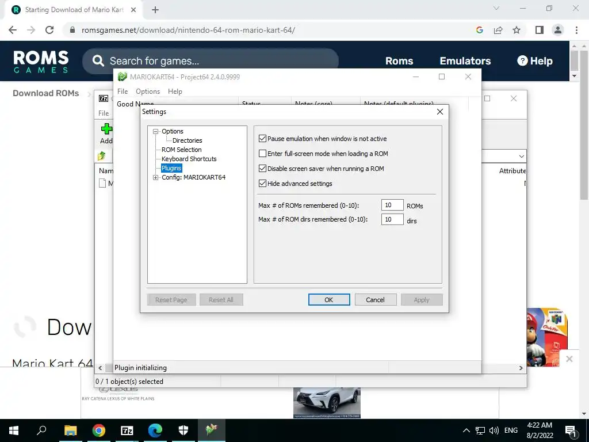Click the ROMS GAMES site logo
The width and height of the screenshot is (589, 442).
tap(41, 61)
